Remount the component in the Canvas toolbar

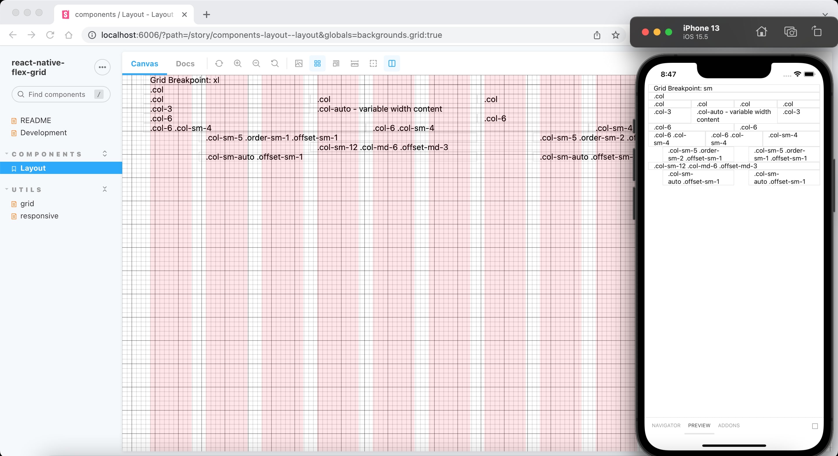pos(219,63)
